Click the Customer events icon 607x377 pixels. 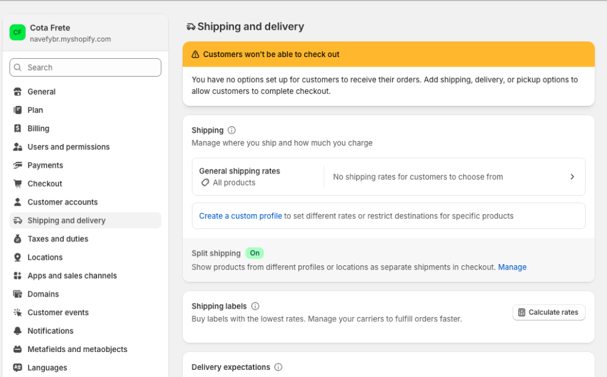coord(17,313)
